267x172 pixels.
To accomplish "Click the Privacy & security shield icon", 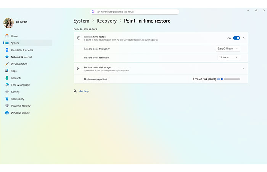I will tap(7, 106).
